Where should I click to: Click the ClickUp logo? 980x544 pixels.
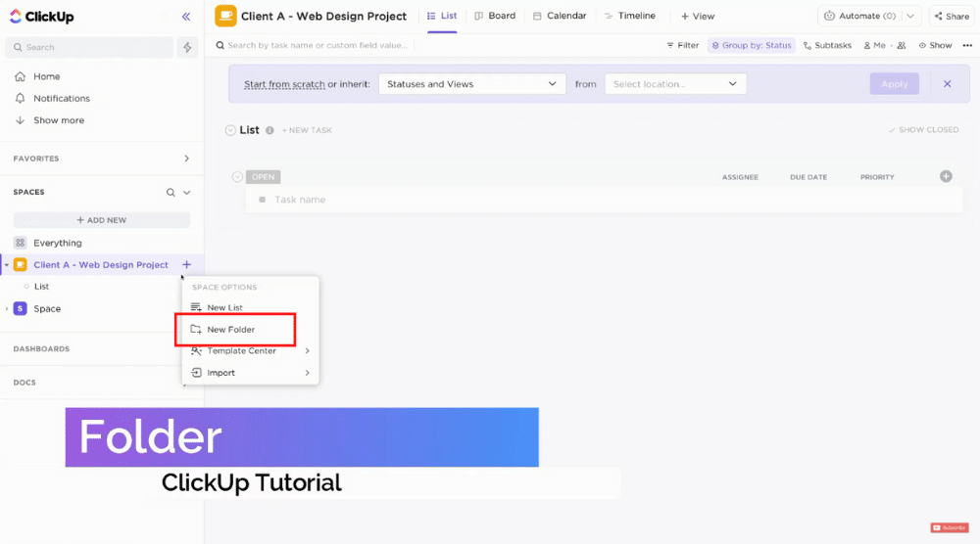pyautogui.click(x=42, y=17)
